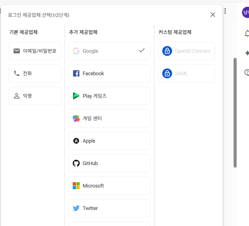The image size is (249, 226).
Task: Click the Gemini sparkle icon
Action: tap(247, 53)
